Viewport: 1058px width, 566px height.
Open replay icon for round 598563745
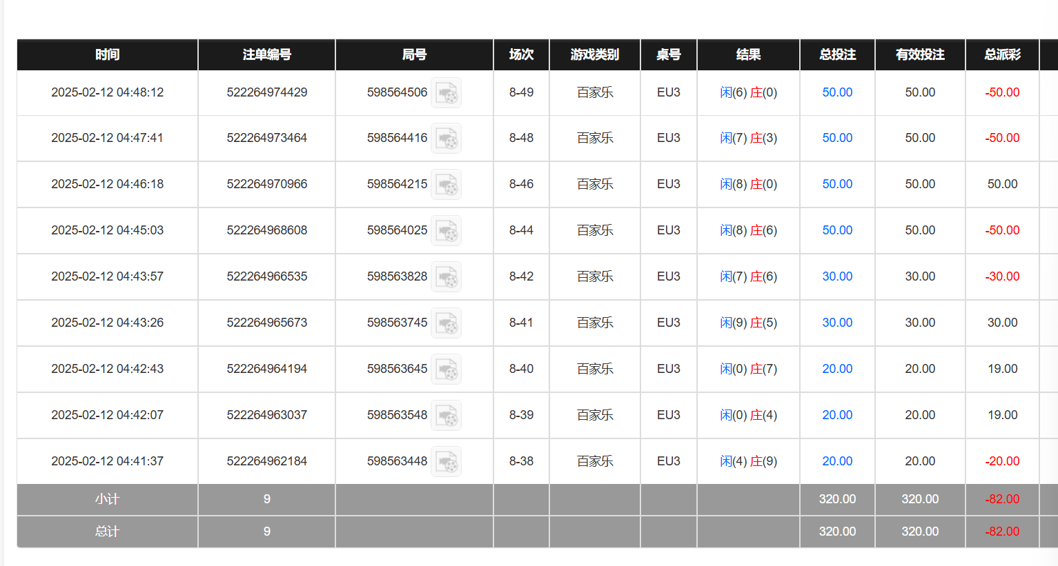(x=446, y=323)
